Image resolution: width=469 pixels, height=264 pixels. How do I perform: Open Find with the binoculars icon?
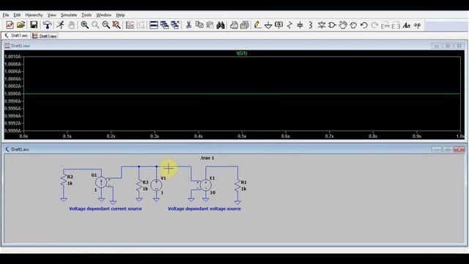pos(221,25)
